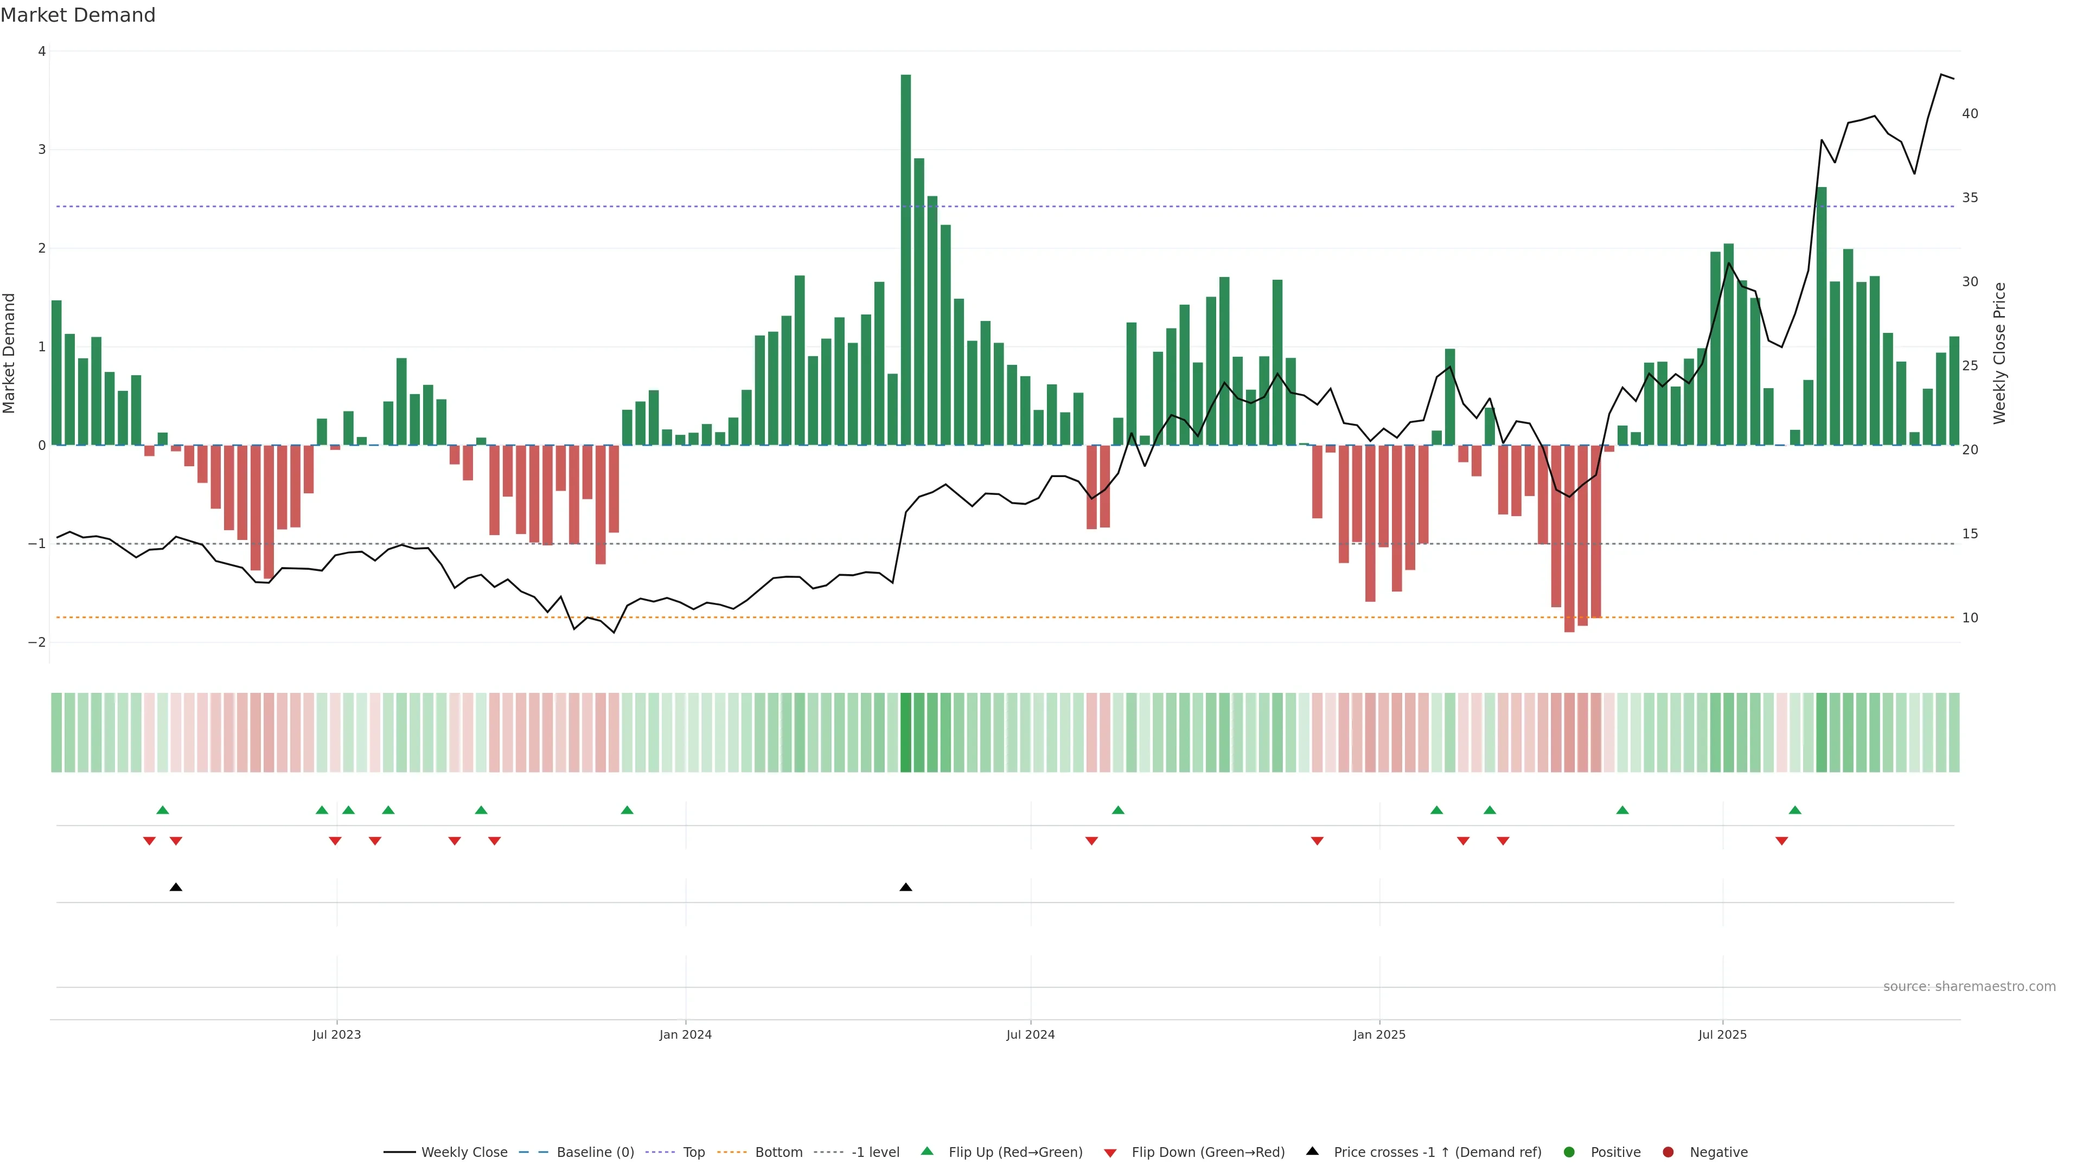
Task: Click the darkest green heatmap strip cell
Action: coord(906,732)
